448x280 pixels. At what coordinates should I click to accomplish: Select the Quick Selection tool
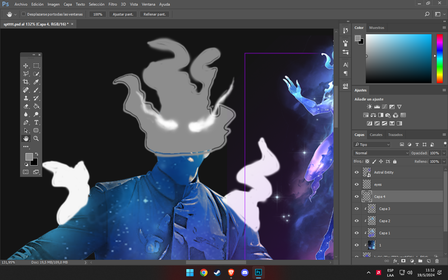pyautogui.click(x=36, y=74)
